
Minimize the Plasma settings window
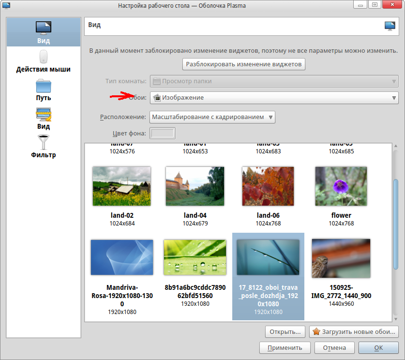[x=360, y=5]
